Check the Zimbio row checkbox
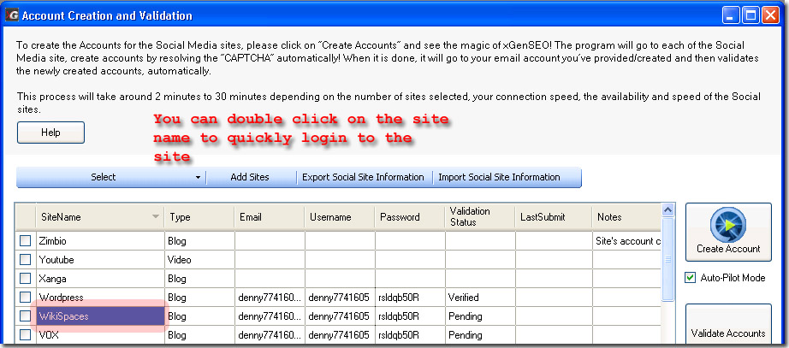 (26, 241)
